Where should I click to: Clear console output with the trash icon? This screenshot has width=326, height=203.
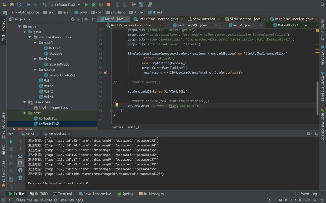20,178
